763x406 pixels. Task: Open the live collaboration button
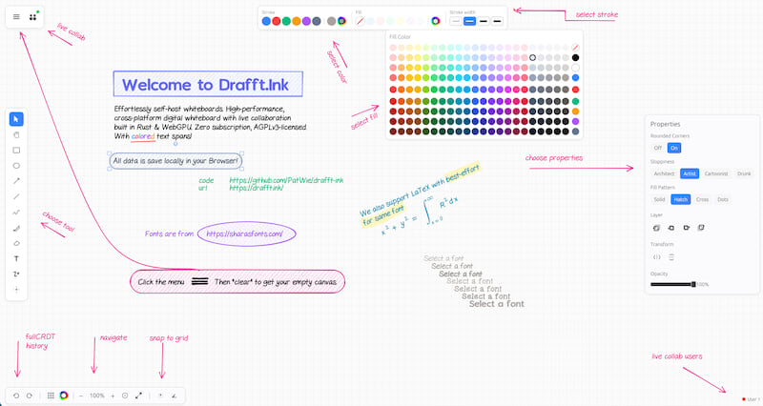pos(33,17)
